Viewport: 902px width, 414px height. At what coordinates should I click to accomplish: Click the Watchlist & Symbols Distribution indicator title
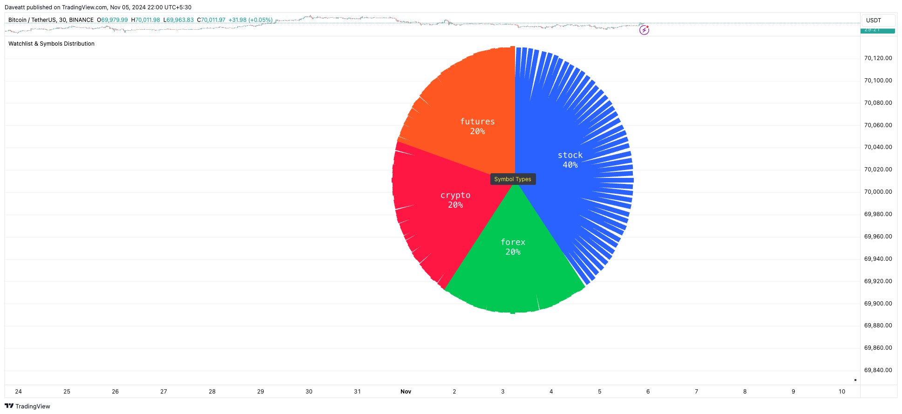click(51, 44)
